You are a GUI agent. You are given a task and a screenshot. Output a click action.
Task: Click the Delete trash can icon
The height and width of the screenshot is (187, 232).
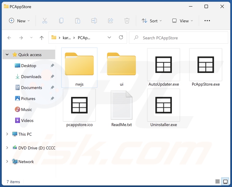[127, 21]
